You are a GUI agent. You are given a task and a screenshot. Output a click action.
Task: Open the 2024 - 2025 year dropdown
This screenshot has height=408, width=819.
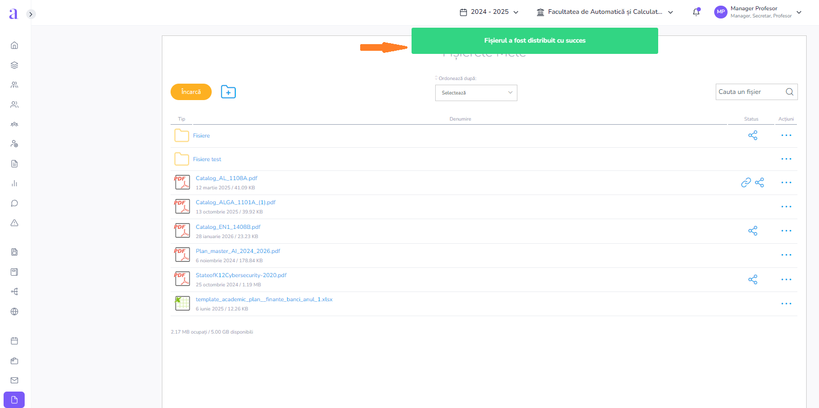click(x=489, y=12)
